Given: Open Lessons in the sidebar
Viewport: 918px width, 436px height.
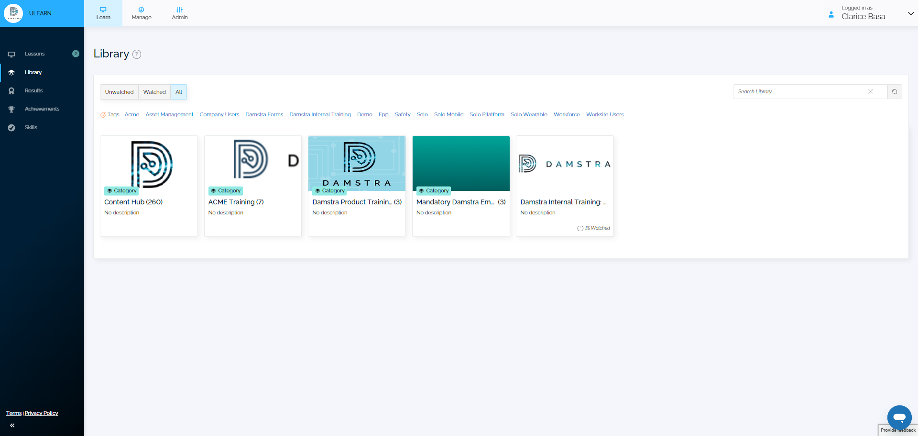Looking at the screenshot, I should coord(34,54).
